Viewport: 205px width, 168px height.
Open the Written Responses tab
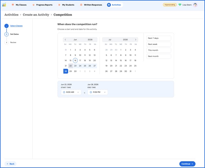91,5
